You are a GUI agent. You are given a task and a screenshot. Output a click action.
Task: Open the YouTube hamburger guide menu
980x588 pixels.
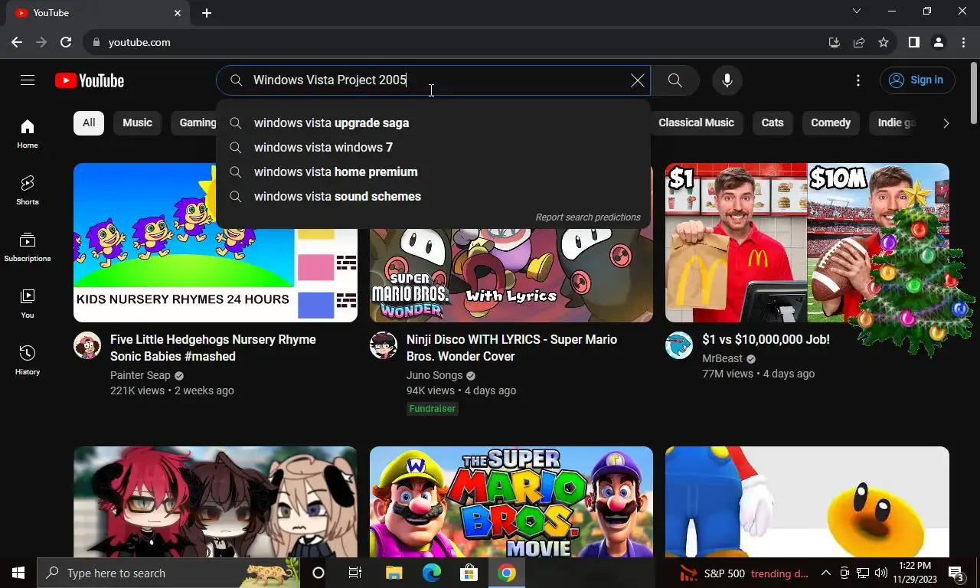pyautogui.click(x=28, y=80)
